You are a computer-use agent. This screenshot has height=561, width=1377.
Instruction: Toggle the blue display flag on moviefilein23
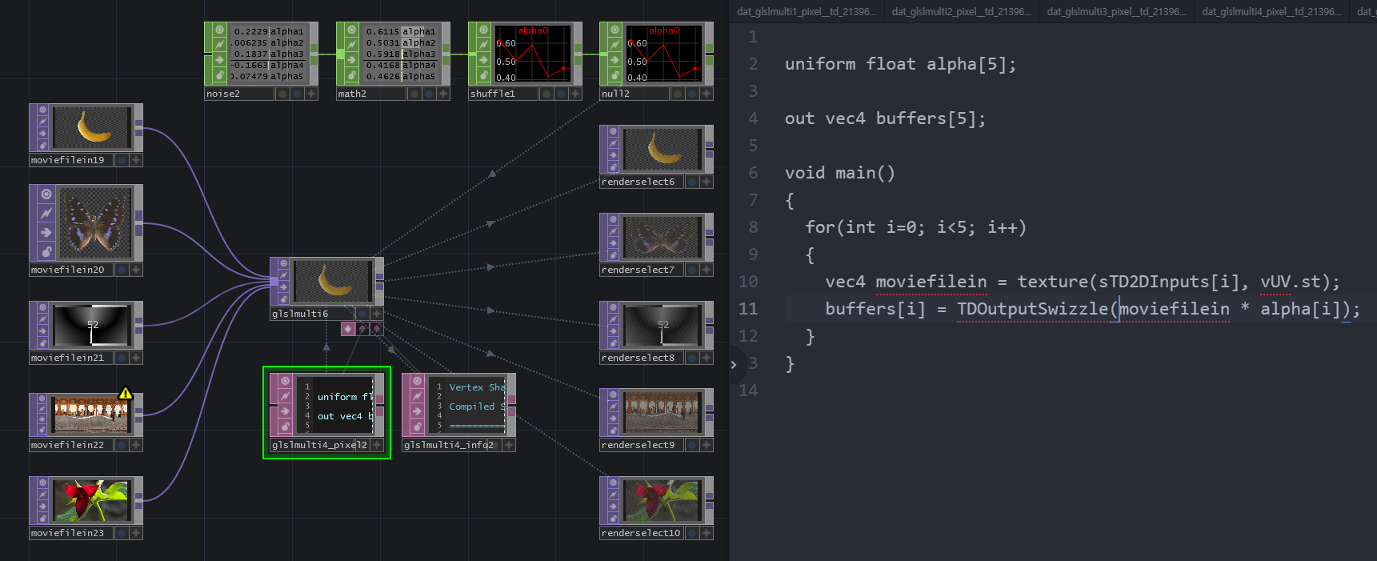pyautogui.click(x=122, y=533)
